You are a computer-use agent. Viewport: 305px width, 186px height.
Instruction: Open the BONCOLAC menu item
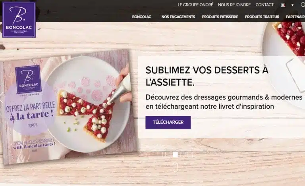142,17
